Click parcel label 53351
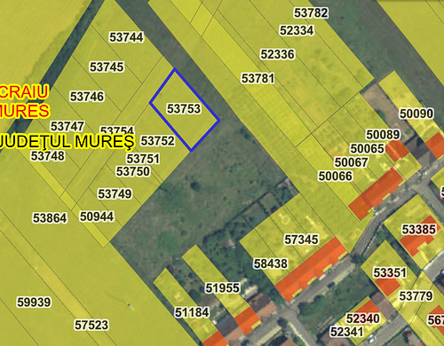The height and width of the screenshot is (346, 444). [x=390, y=272]
